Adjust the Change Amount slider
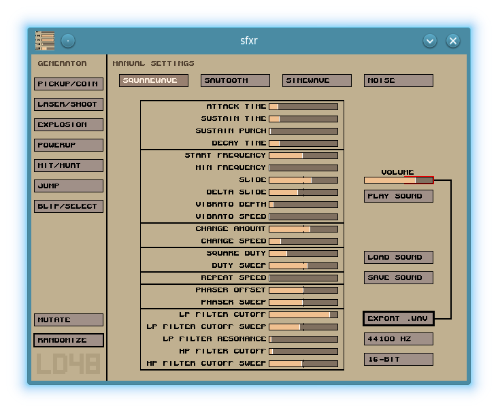Image resolution: width=498 pixels, height=412 pixels. point(303,229)
